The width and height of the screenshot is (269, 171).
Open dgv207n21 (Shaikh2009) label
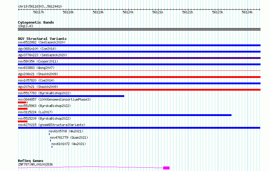click(x=38, y=87)
